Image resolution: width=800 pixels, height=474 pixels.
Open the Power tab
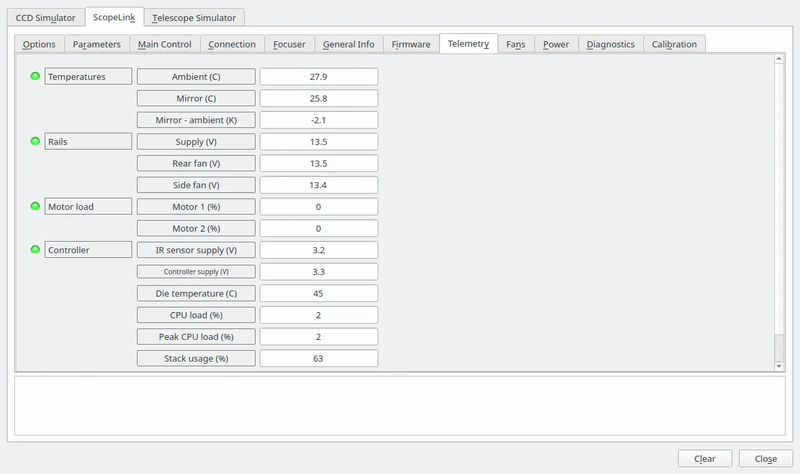click(556, 44)
